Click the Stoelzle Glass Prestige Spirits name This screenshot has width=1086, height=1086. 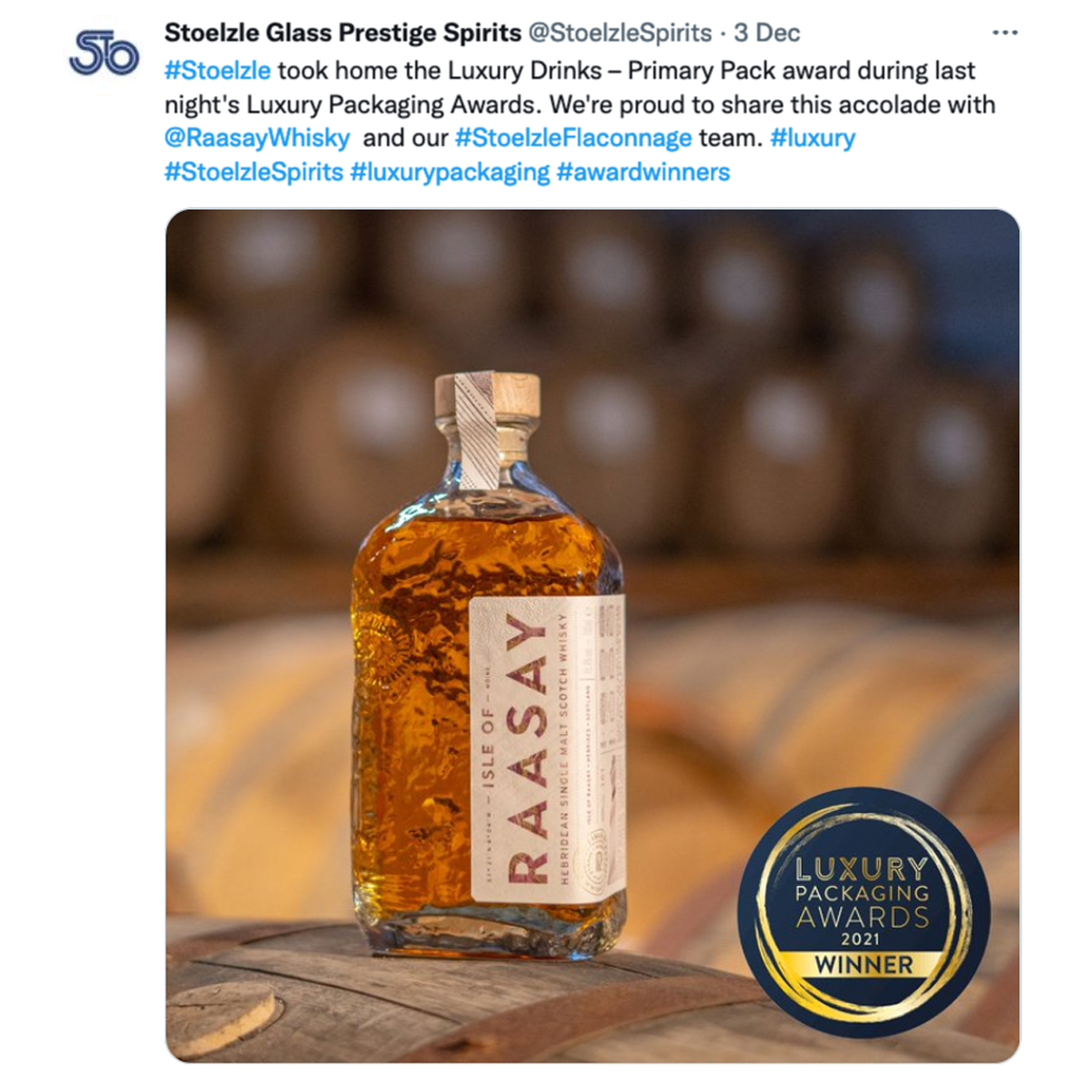[343, 33]
